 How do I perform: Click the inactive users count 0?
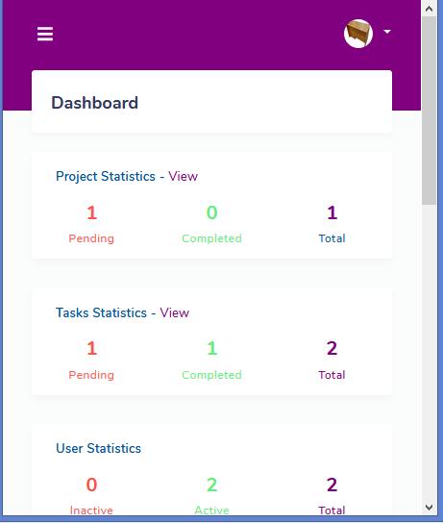click(x=91, y=485)
